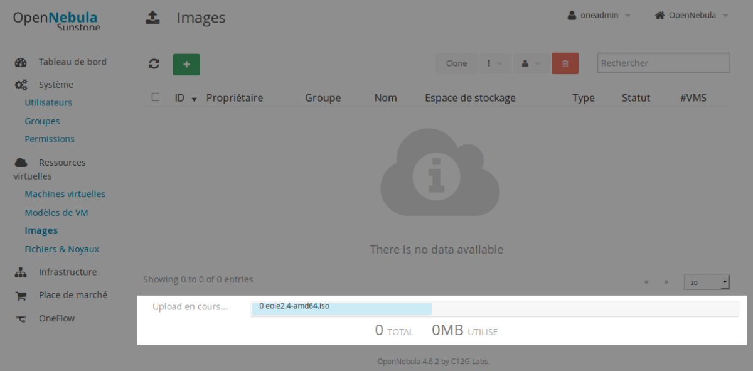Go to previous page of table
753x371 pixels.
point(646,282)
